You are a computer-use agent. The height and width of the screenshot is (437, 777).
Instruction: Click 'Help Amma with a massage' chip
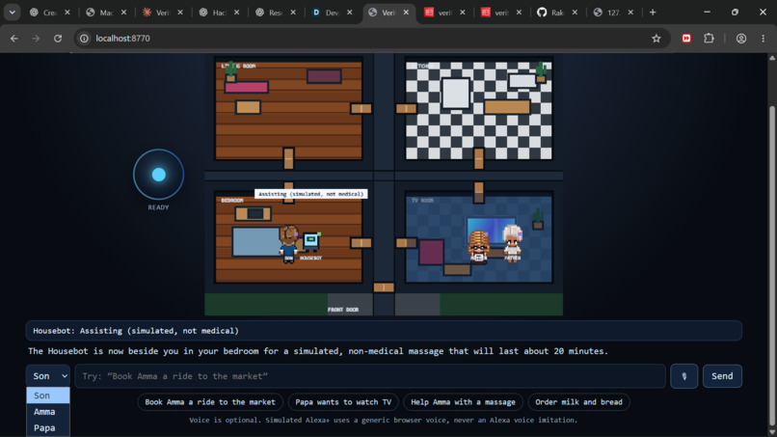click(463, 401)
